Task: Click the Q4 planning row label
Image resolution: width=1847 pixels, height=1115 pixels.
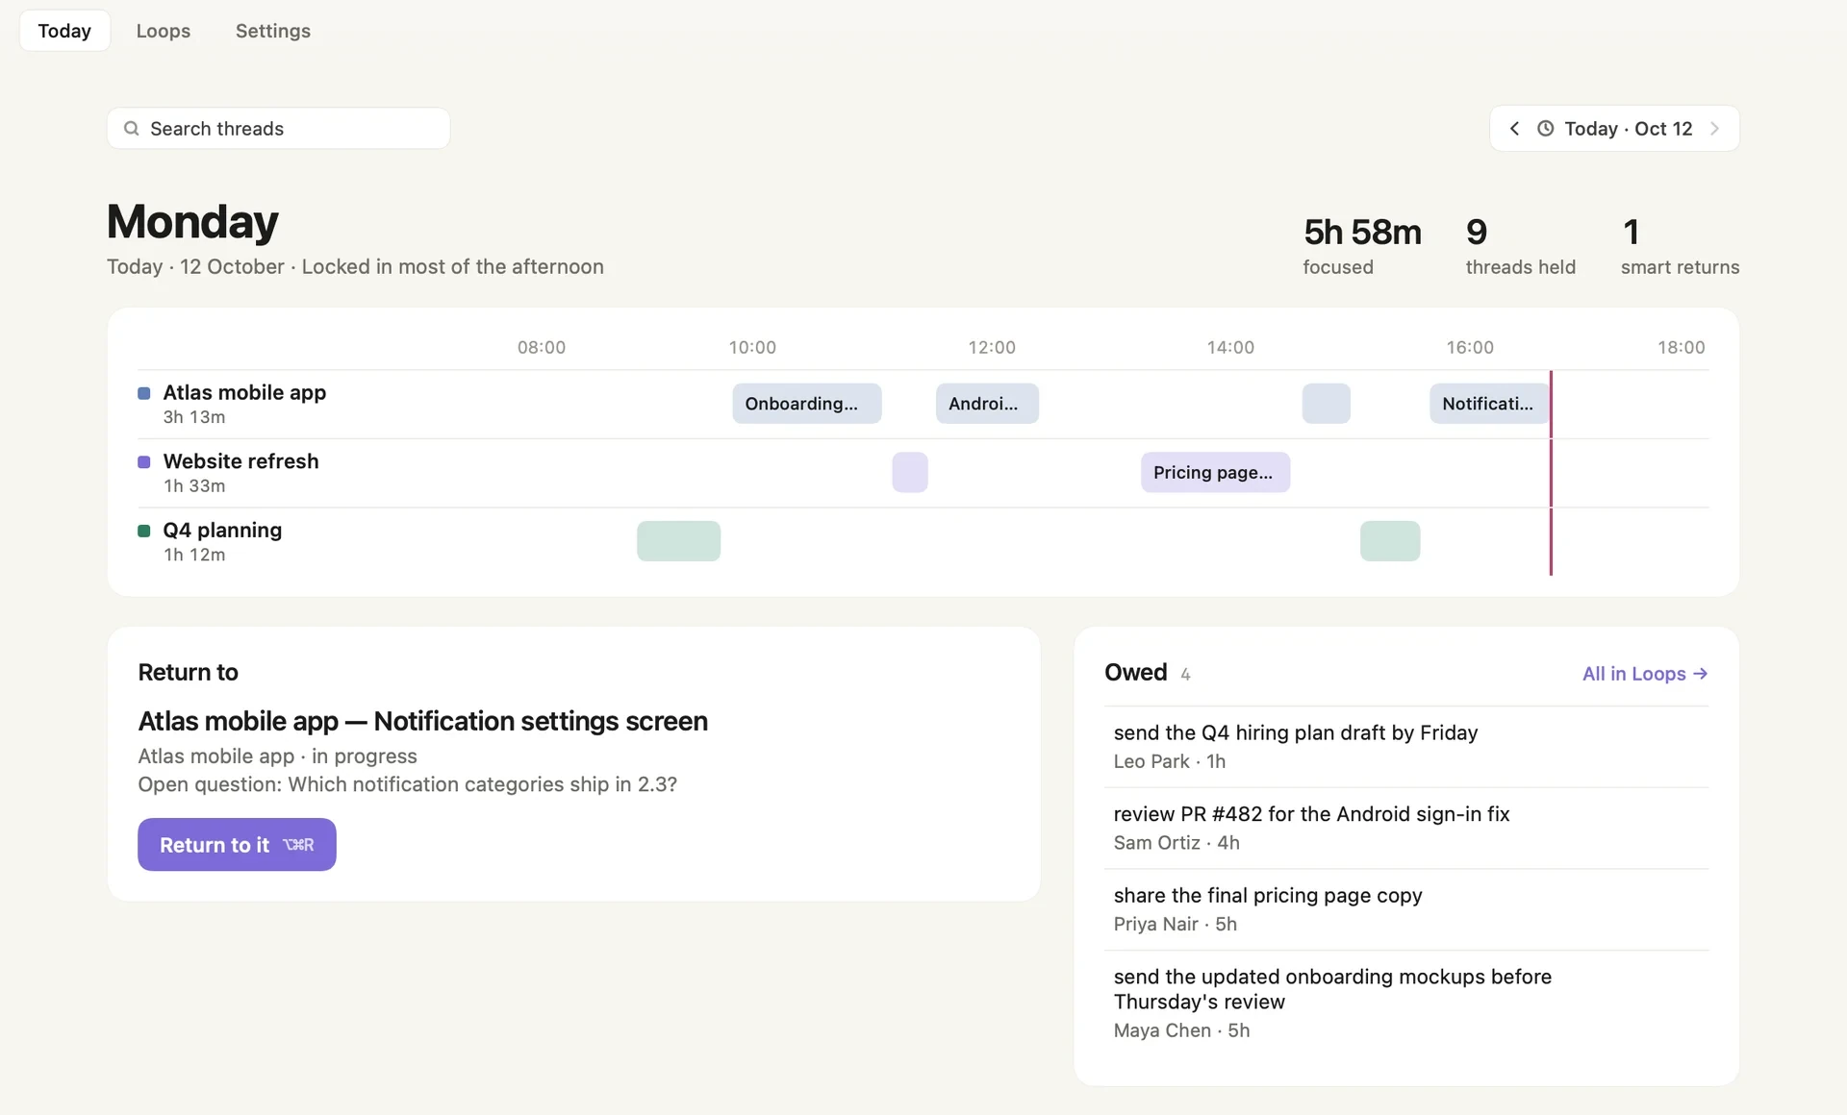Action: pos(222,531)
